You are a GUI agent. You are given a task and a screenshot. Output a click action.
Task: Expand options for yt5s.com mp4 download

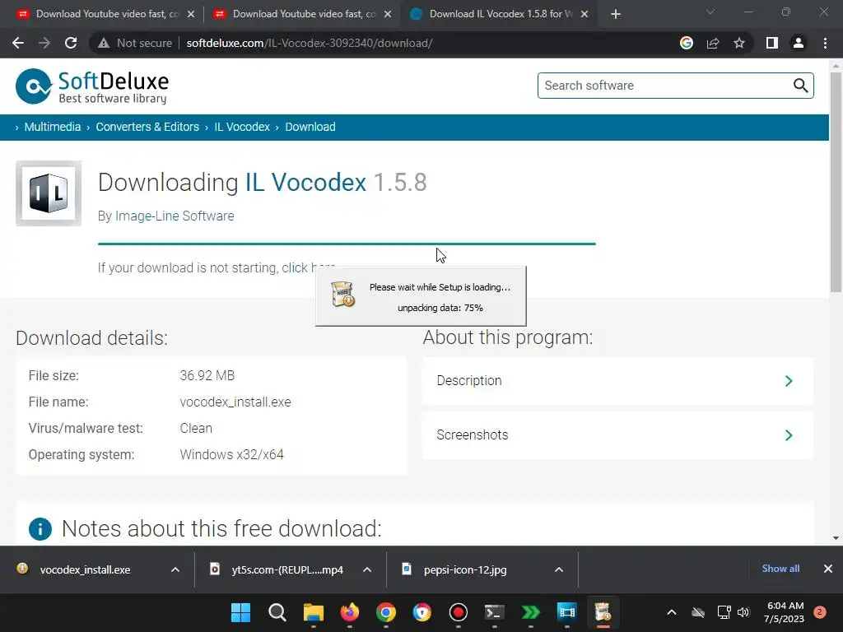(367, 569)
